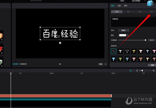
Task: Expand the color picker dropdown arrow
Action: (x=128, y=35)
